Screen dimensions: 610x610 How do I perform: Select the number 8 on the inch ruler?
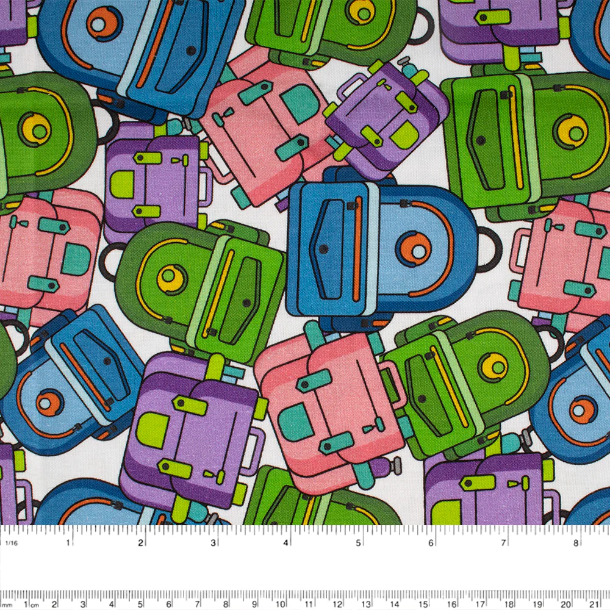pos(576,543)
